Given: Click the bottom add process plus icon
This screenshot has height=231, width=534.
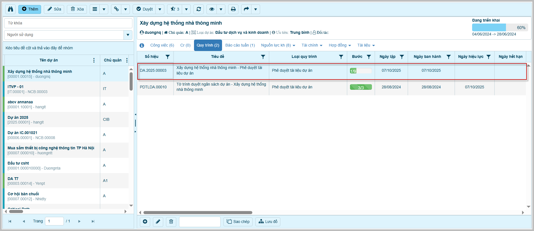Looking at the screenshot, I should tap(145, 222).
